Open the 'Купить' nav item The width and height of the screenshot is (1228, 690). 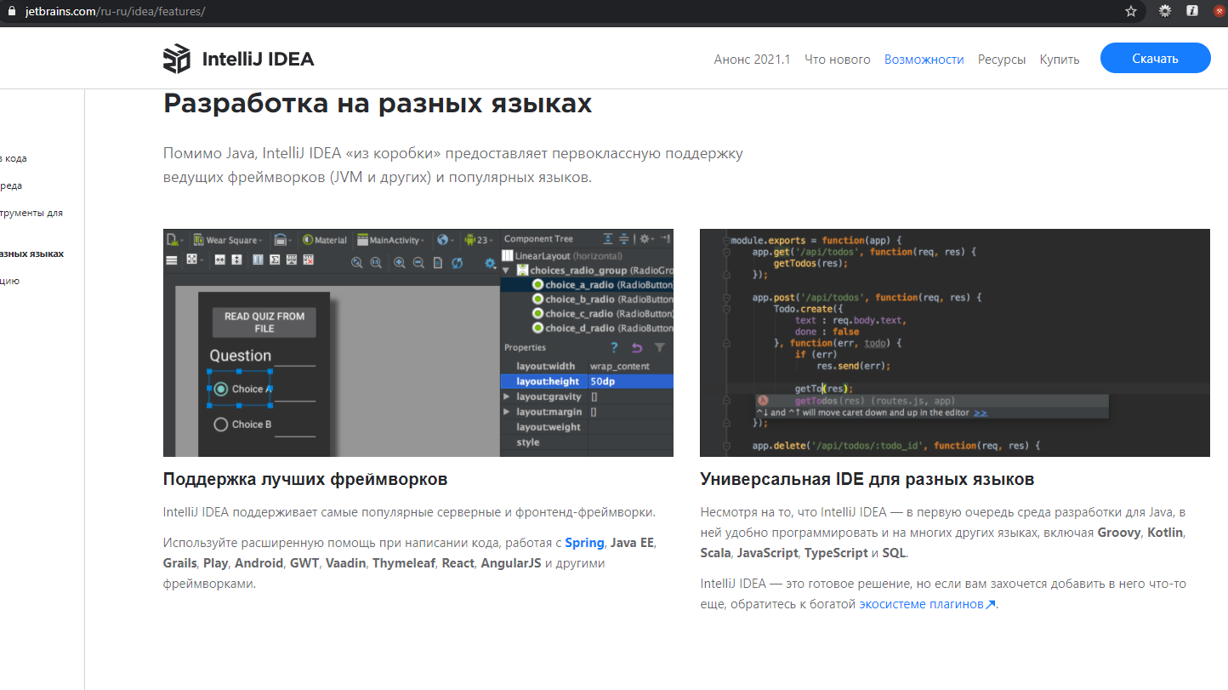pos(1060,60)
